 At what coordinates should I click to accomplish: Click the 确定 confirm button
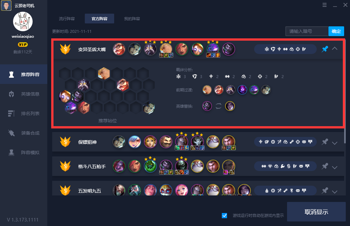(336, 31)
